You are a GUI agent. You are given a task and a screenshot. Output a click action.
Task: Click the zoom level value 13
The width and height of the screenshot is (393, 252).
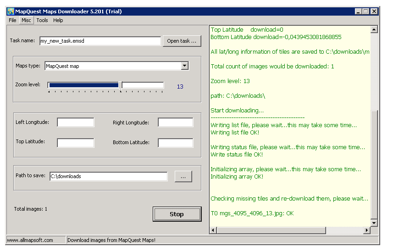(180, 87)
